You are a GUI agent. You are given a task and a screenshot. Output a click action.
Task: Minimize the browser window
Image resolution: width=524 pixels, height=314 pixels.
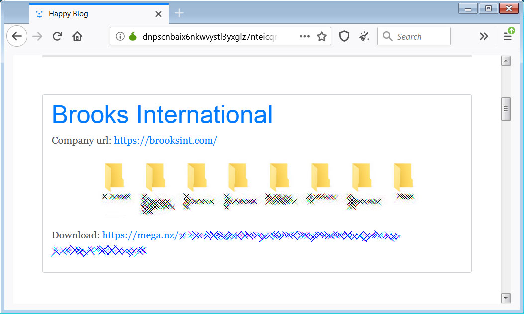pos(468,8)
